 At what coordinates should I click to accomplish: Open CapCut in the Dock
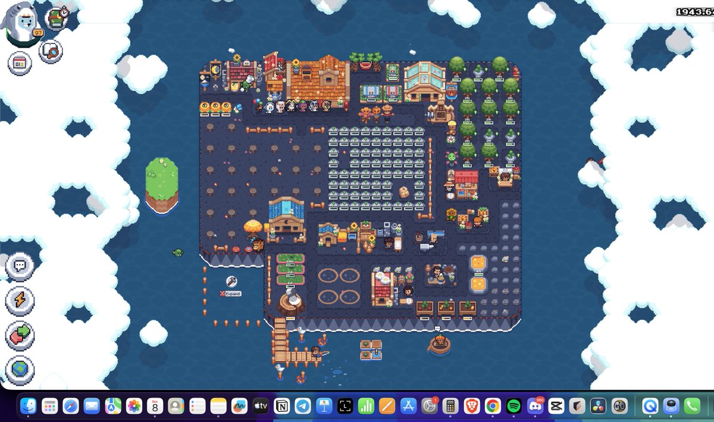[x=556, y=406]
